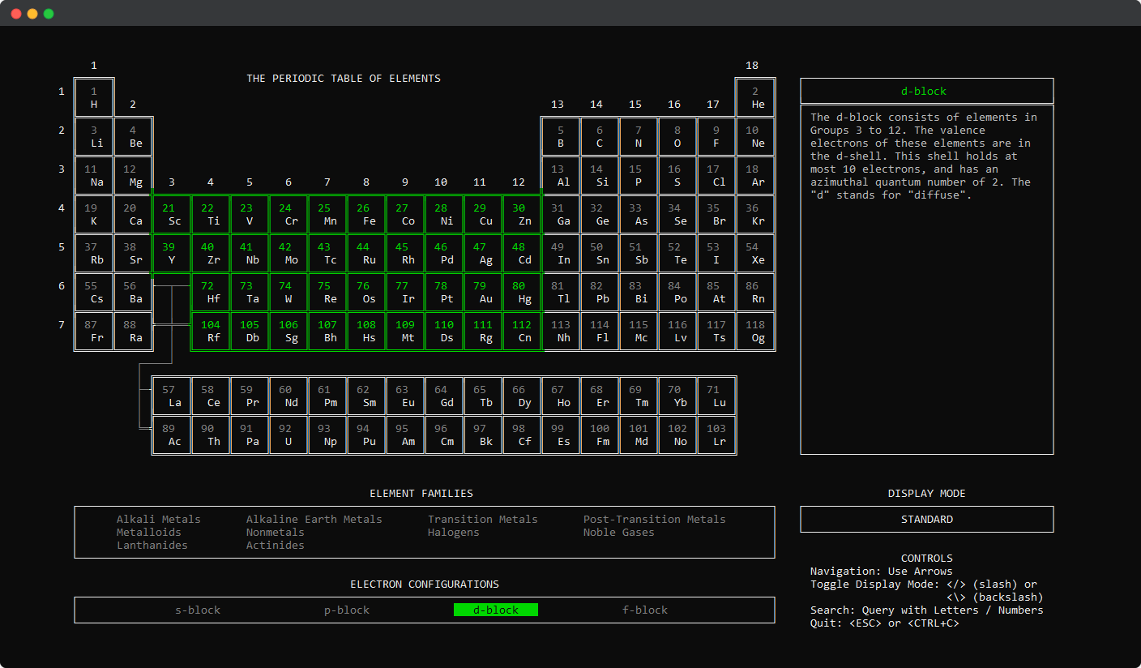1141x668 pixels.
Task: Select the Oxygen (O) cell
Action: tap(677, 136)
